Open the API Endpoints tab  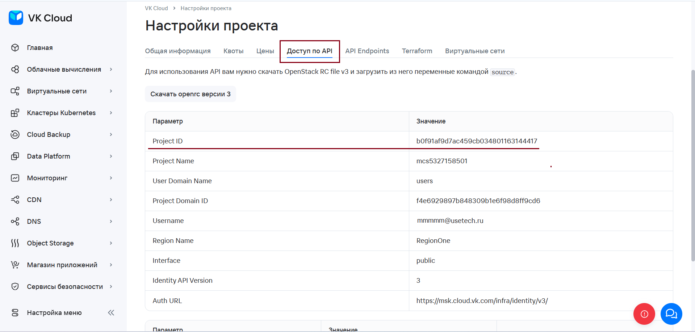367,51
